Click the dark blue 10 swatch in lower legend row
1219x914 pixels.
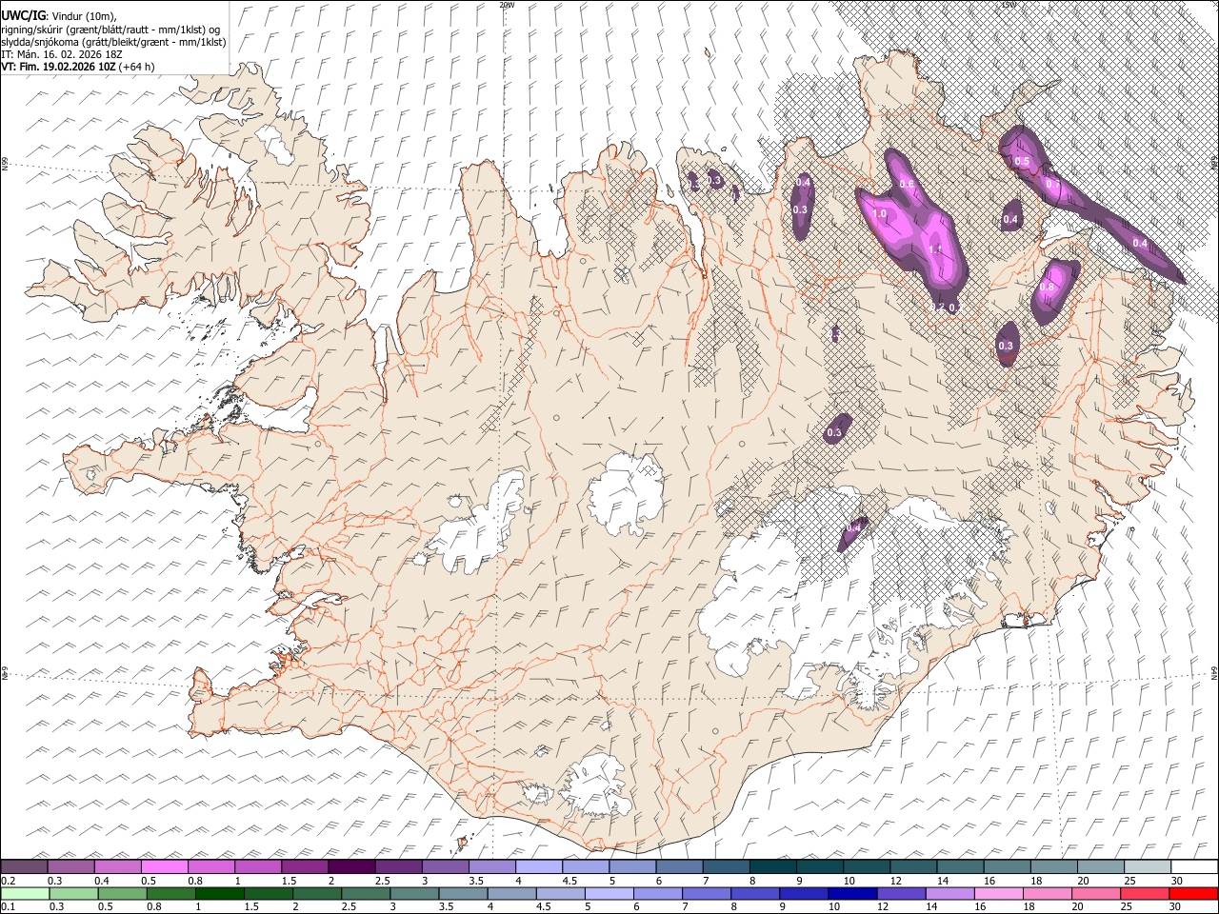coord(851,893)
